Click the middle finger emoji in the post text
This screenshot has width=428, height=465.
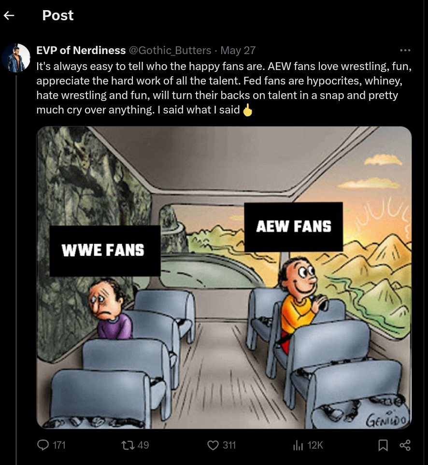(x=248, y=110)
